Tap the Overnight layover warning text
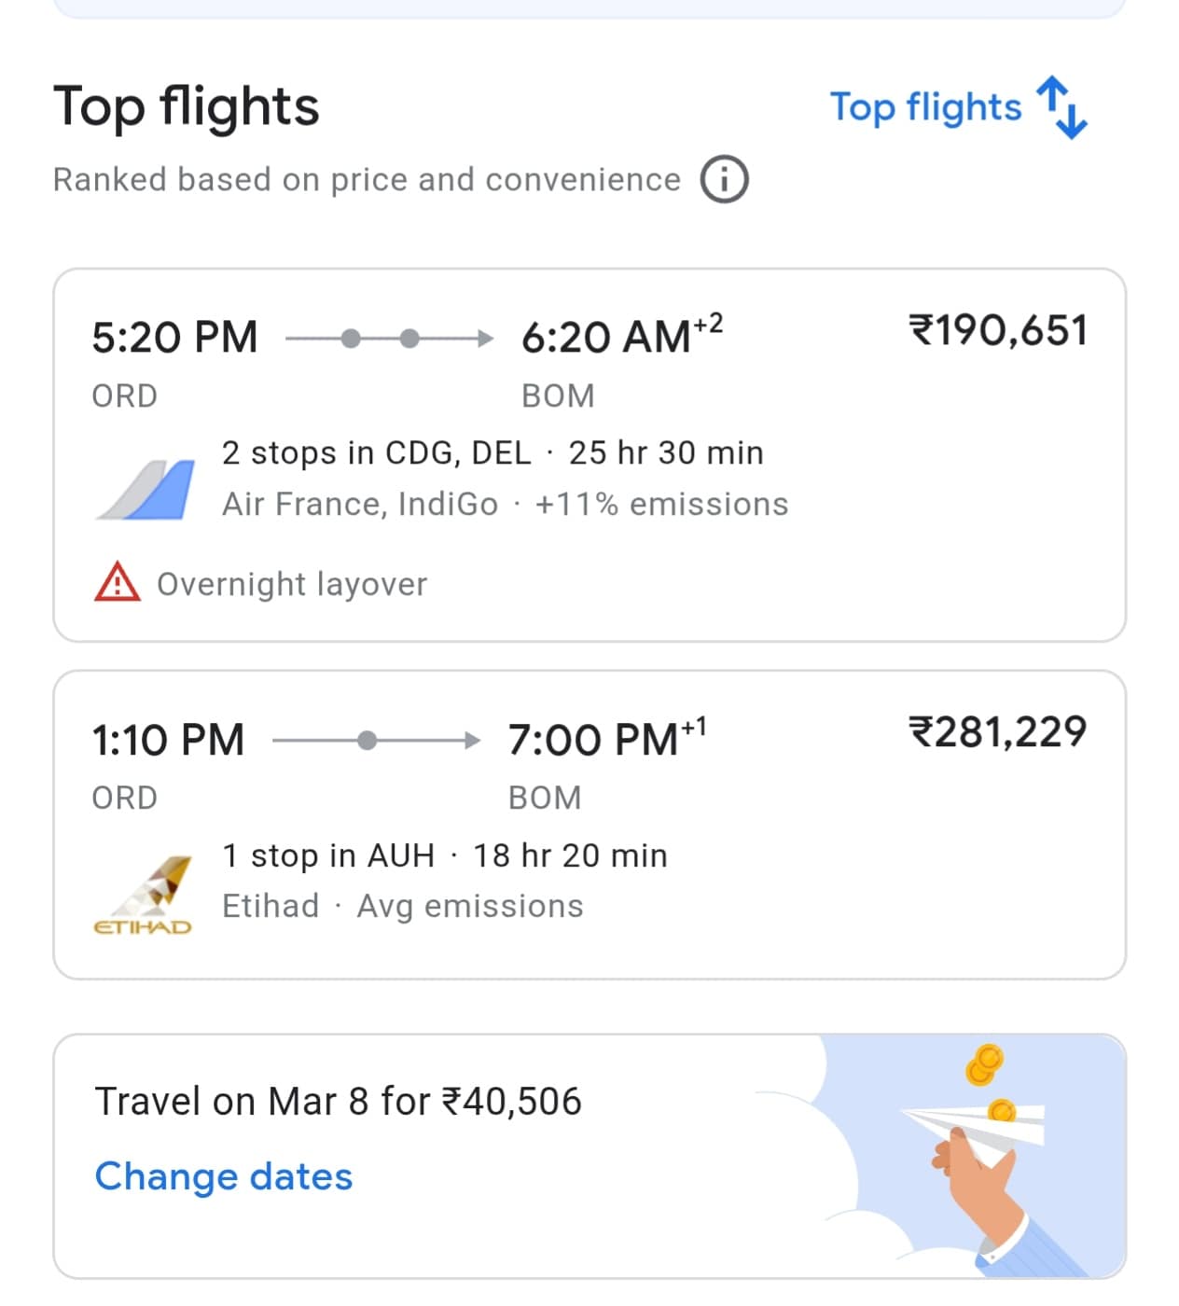The width and height of the screenshot is (1179, 1306). click(x=292, y=584)
